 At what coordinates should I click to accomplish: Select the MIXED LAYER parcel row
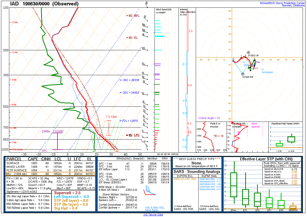coord(50,167)
